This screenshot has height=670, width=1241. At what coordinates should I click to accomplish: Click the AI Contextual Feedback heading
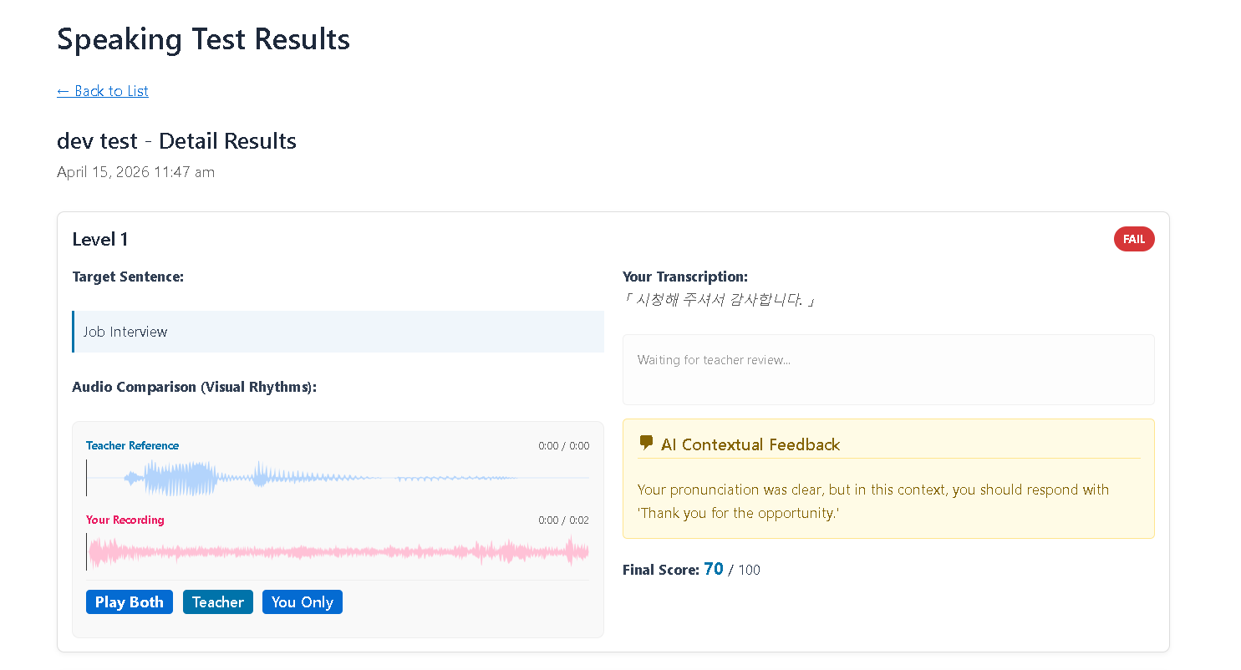pos(750,444)
